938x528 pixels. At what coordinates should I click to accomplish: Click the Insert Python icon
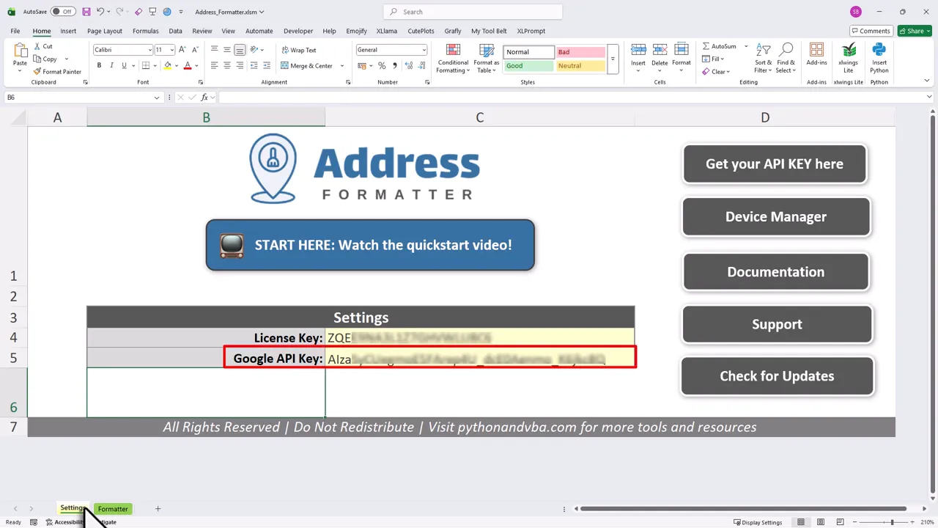click(x=879, y=51)
